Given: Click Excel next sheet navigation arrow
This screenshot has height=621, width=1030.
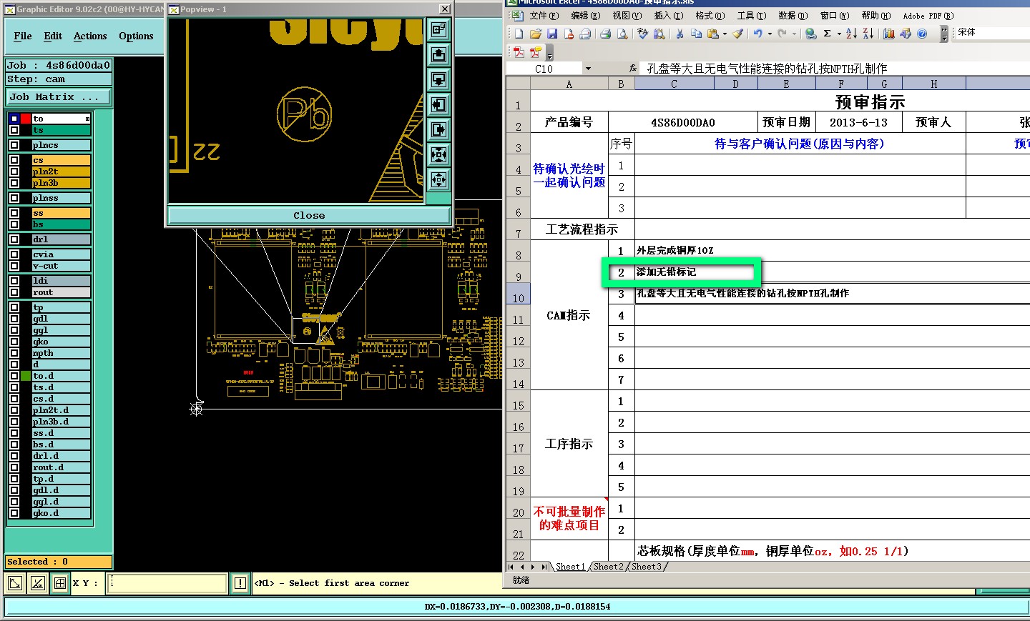Looking at the screenshot, I should 533,567.
